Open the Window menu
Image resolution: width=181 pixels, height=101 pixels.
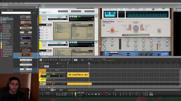point(19,3)
